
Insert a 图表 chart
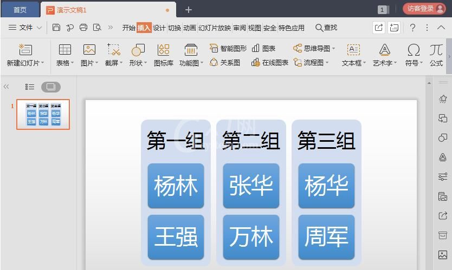pyautogui.click(x=263, y=48)
